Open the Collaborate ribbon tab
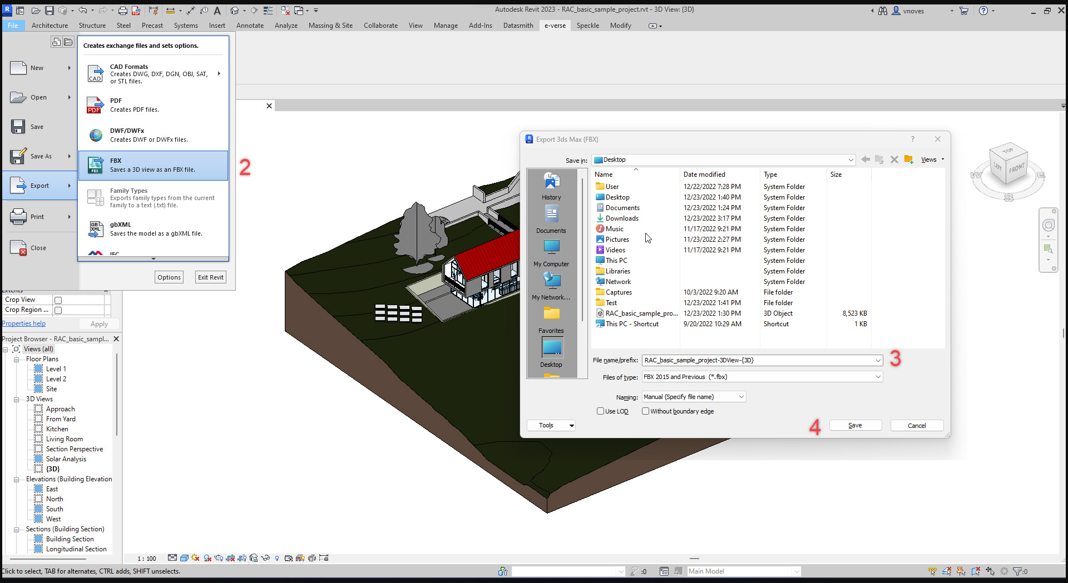The width and height of the screenshot is (1068, 583). pos(381,25)
